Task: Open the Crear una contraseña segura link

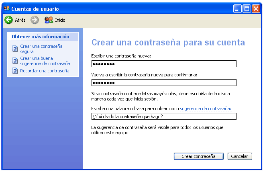Action: pyautogui.click(x=41, y=49)
